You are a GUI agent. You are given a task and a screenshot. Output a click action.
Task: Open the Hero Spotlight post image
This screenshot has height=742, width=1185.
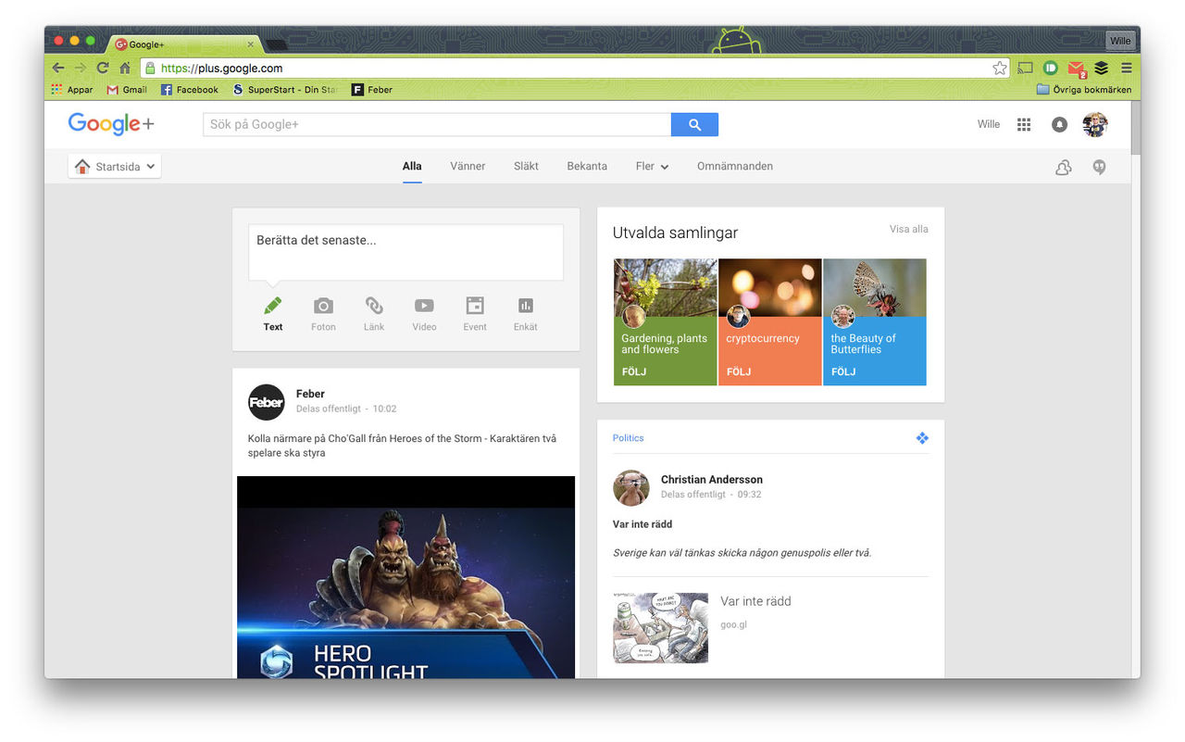(405, 577)
